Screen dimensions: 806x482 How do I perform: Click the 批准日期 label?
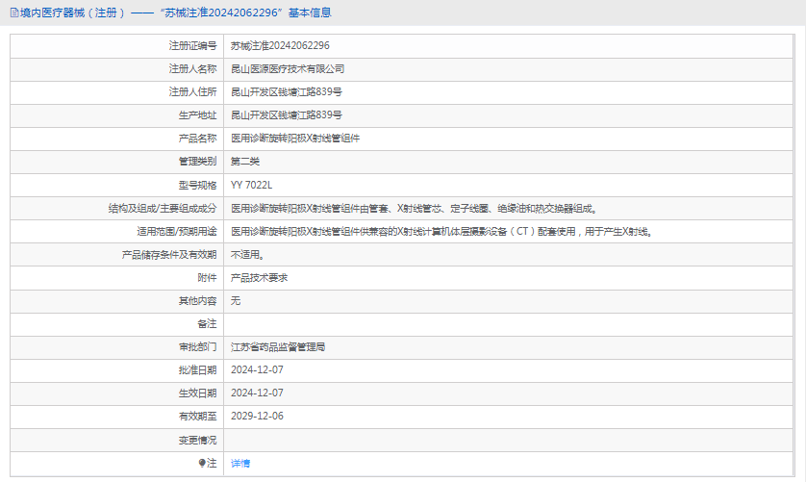point(198,369)
